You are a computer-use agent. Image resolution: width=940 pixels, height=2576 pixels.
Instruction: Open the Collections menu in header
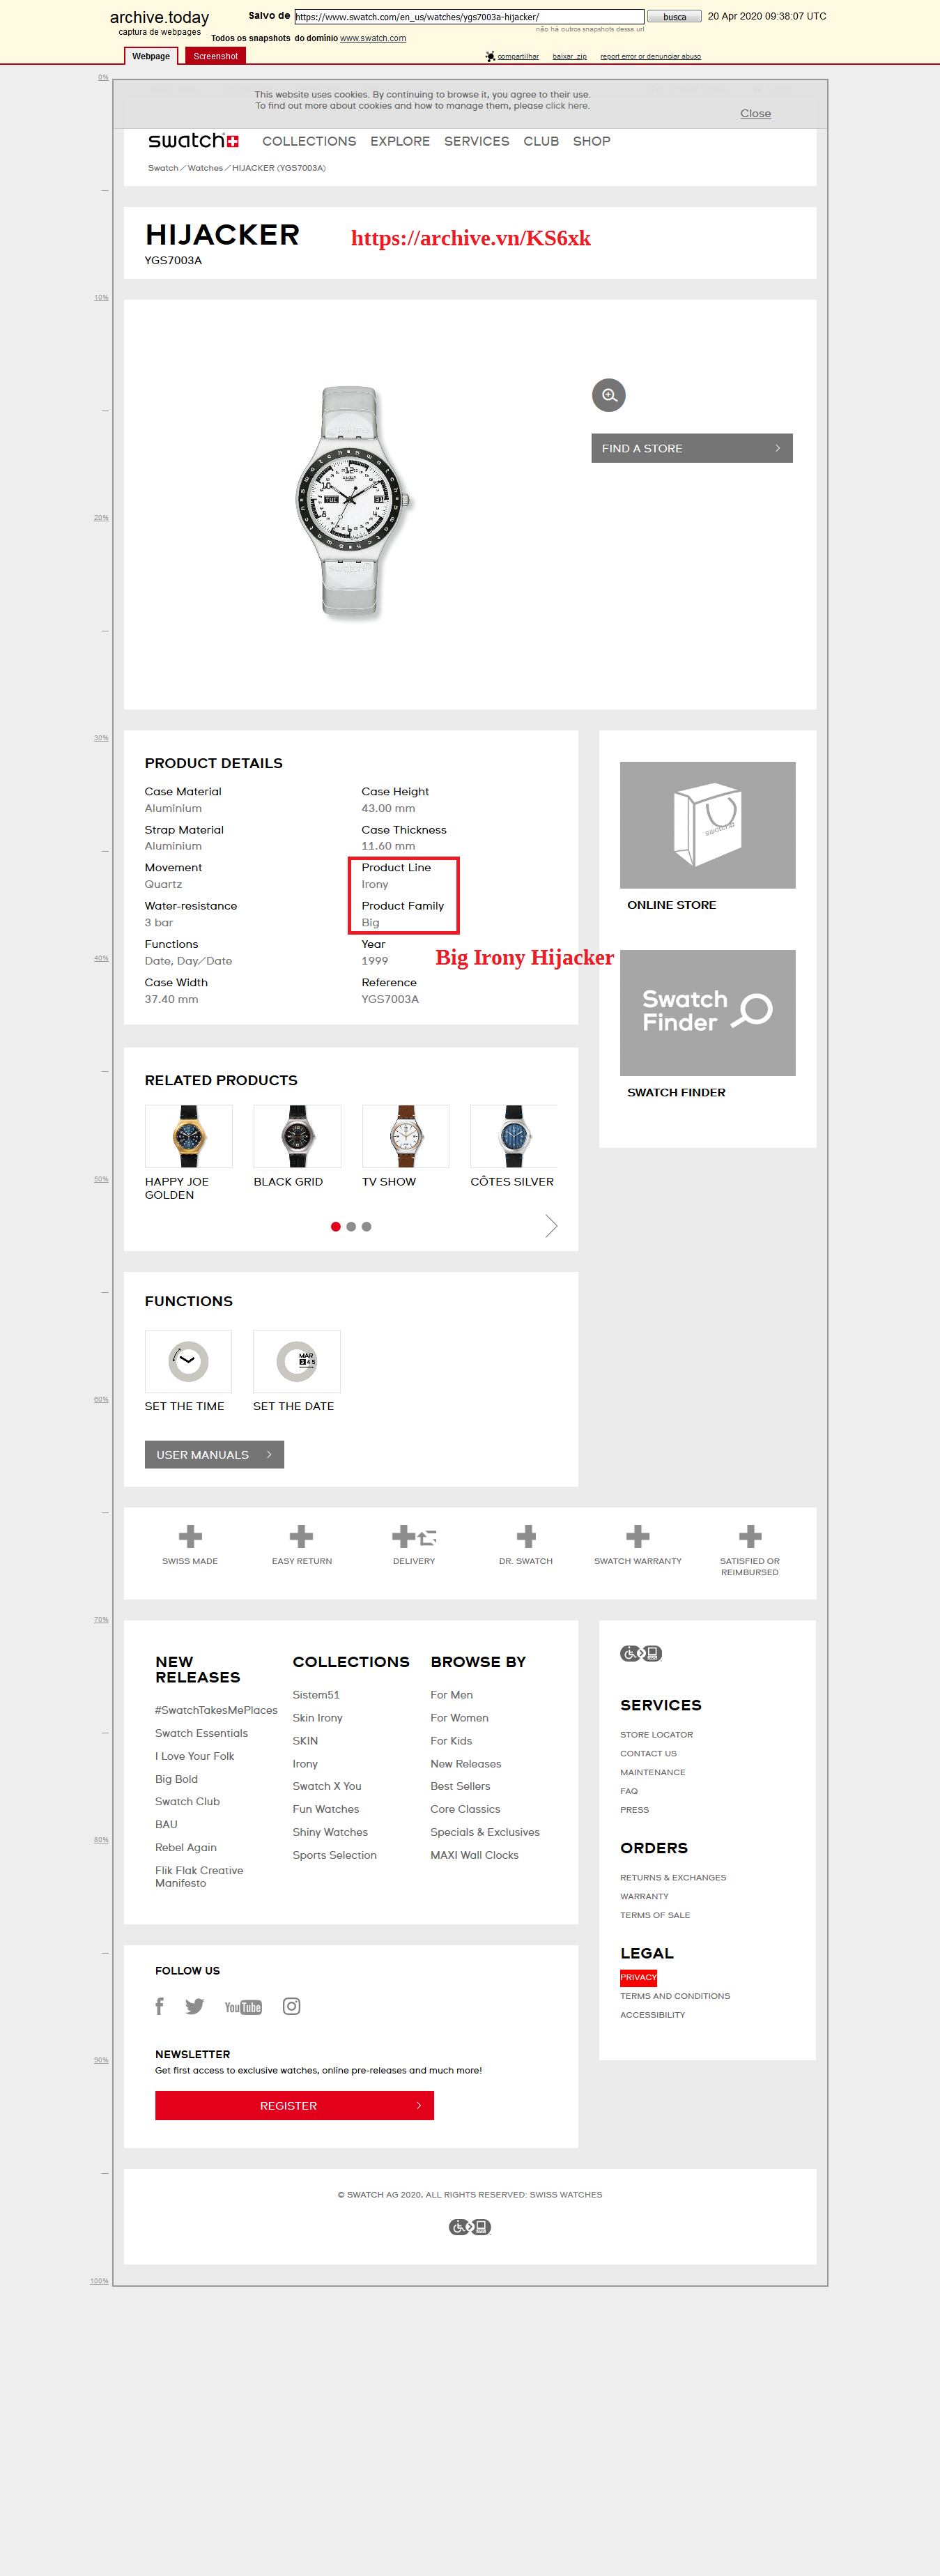click(309, 141)
